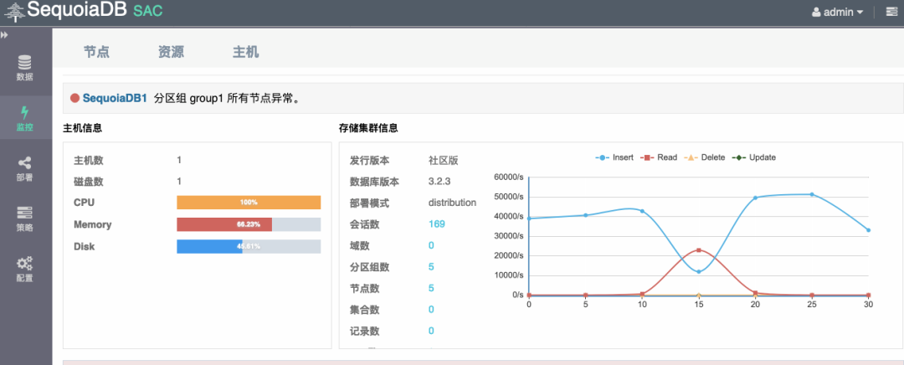
Task: Toggle Update series in chart legend
Action: coord(754,157)
